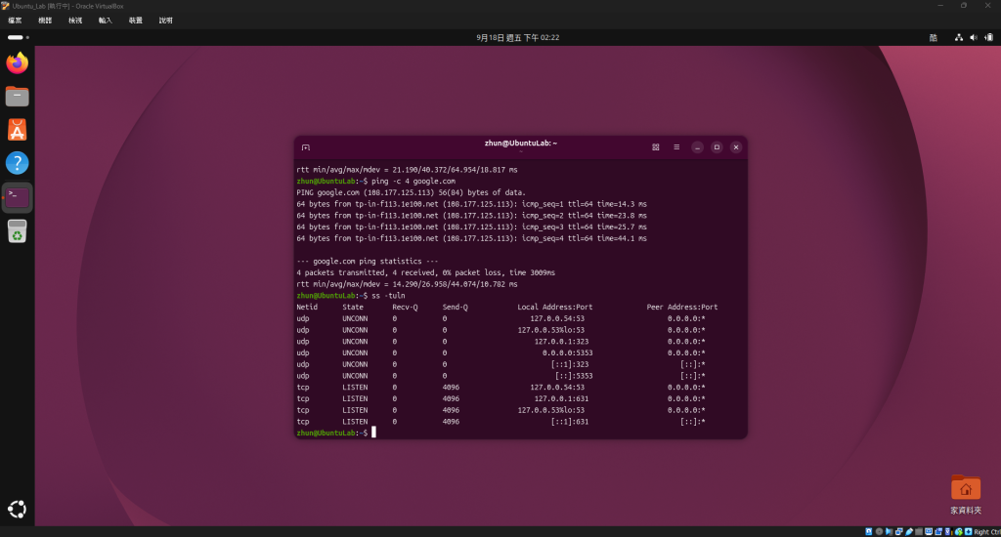Viewport: 1001px width, 537px height.
Task: Click the VirtualBox network status icon
Action: 899,531
